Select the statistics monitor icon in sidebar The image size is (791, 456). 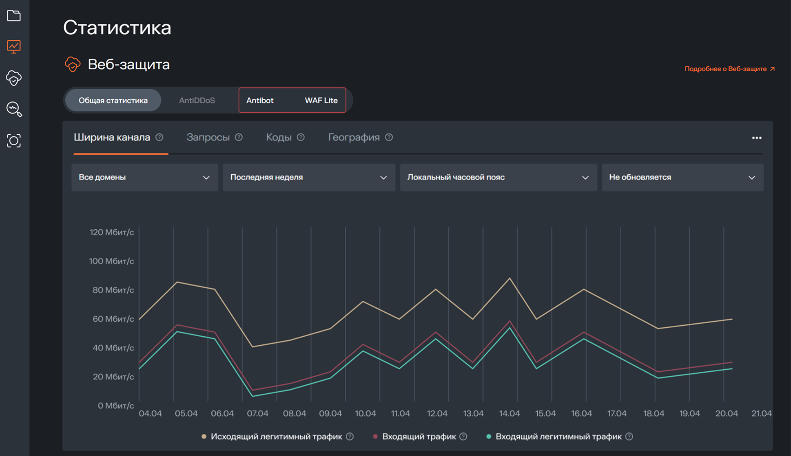[13, 46]
